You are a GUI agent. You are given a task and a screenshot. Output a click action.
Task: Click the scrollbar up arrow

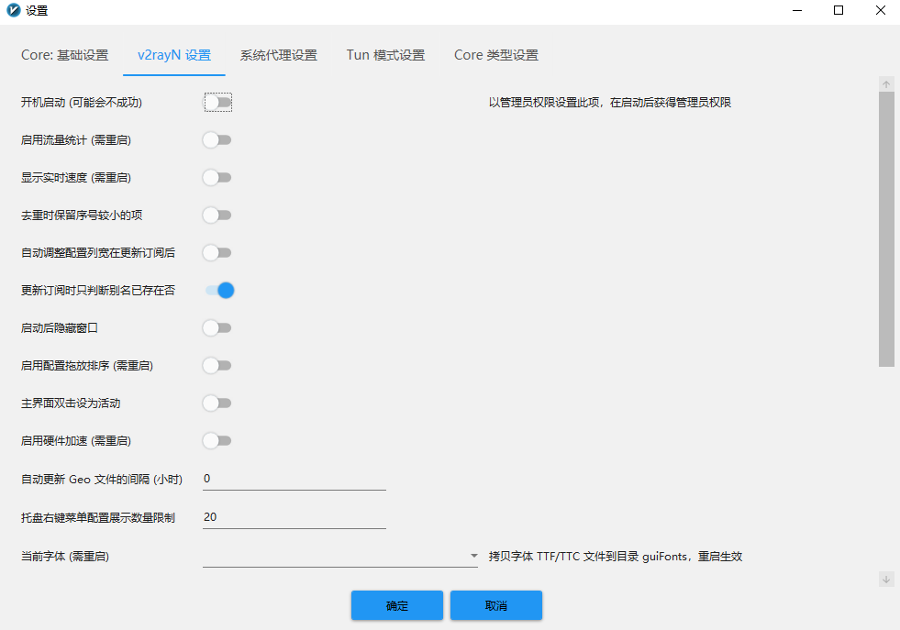[886, 84]
